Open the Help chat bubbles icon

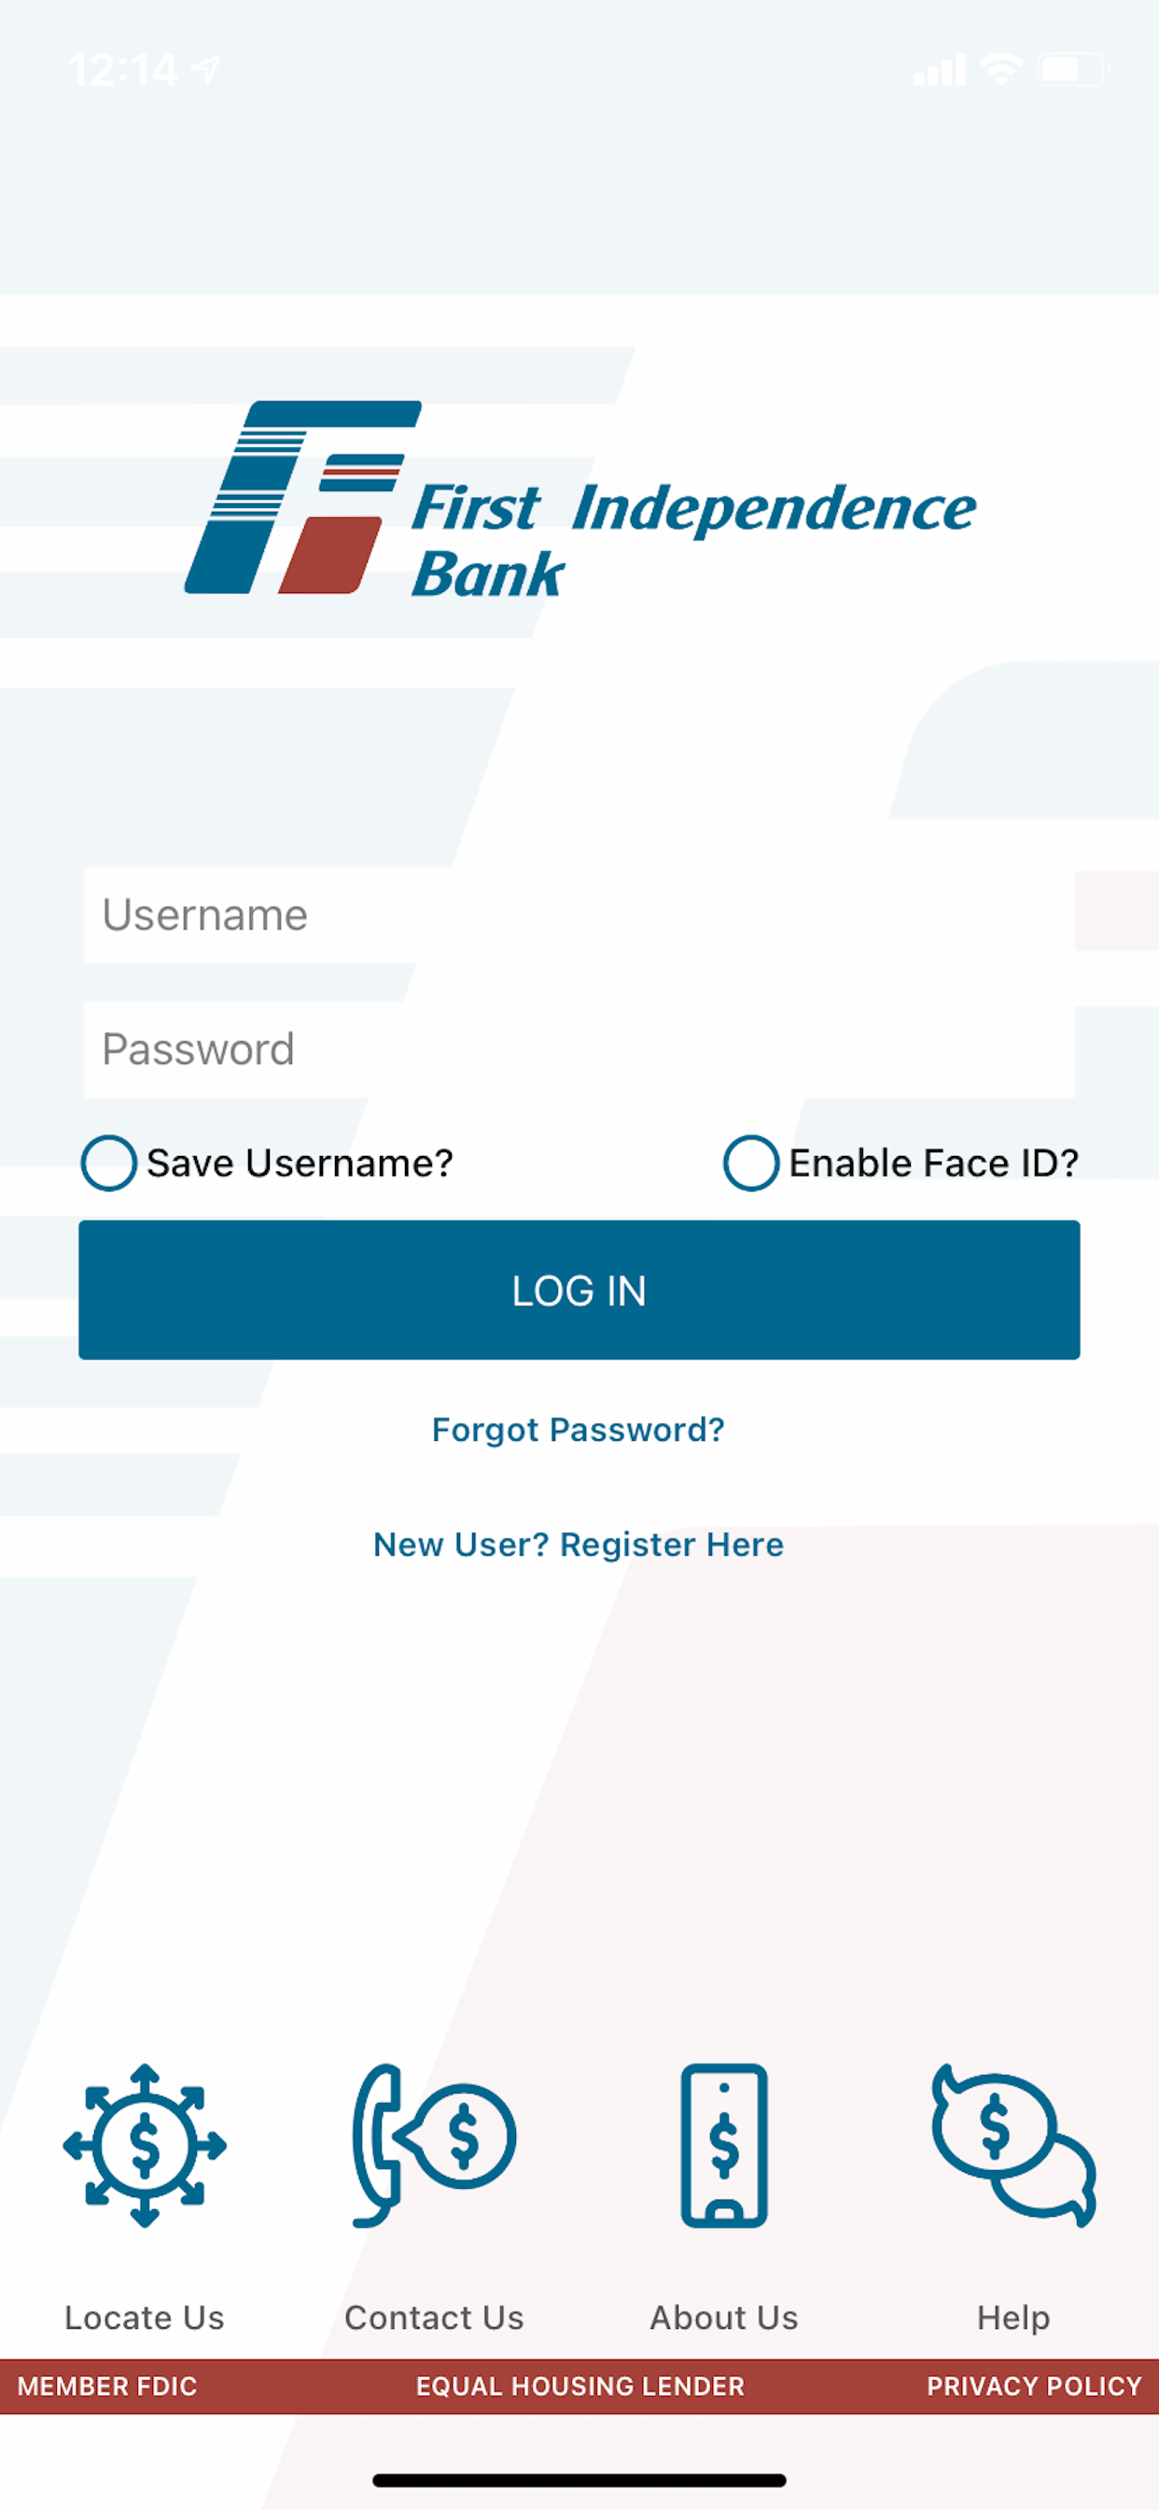tap(1013, 2145)
